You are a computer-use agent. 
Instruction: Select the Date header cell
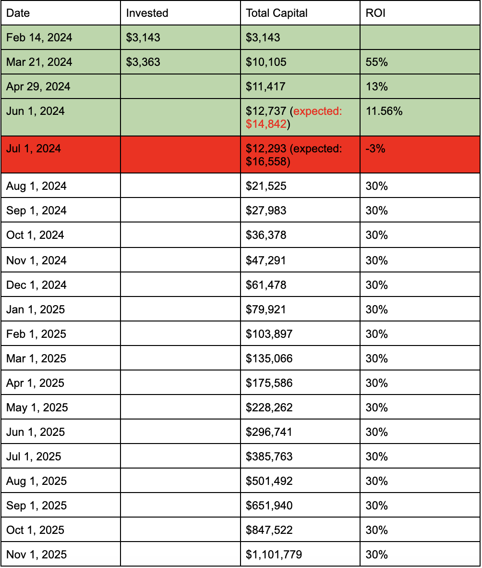pyautogui.click(x=61, y=13)
